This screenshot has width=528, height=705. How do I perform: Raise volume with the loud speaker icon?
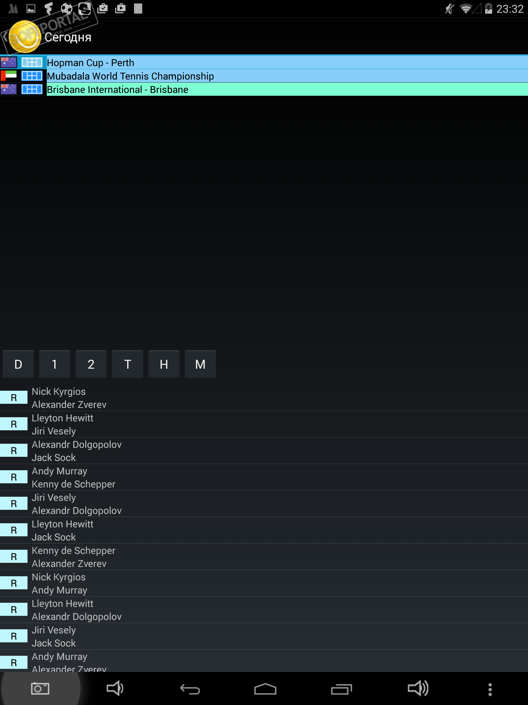click(418, 688)
